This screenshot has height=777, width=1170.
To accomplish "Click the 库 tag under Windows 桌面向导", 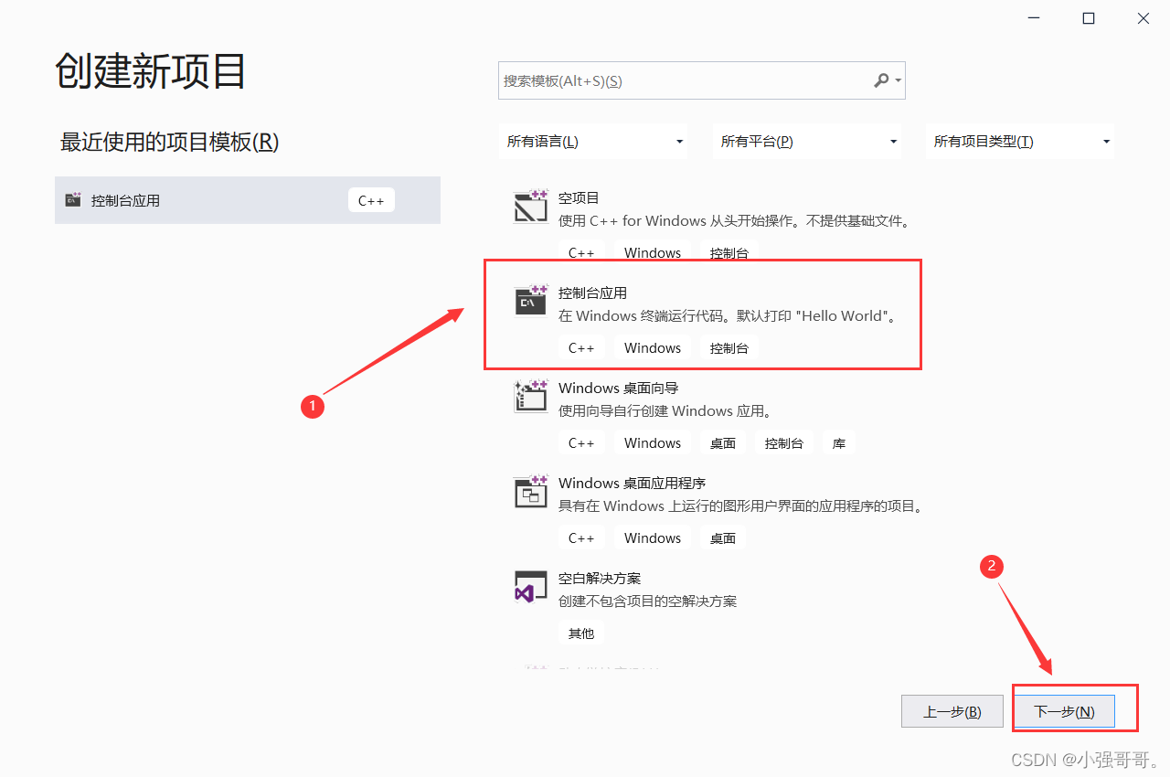I will [838, 442].
